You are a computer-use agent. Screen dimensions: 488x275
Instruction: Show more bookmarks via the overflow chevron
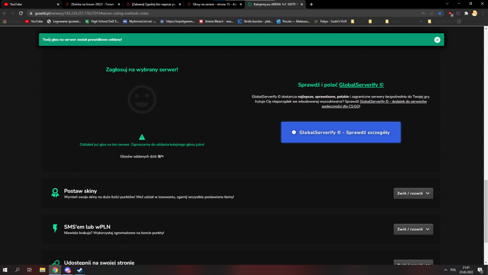421,21
